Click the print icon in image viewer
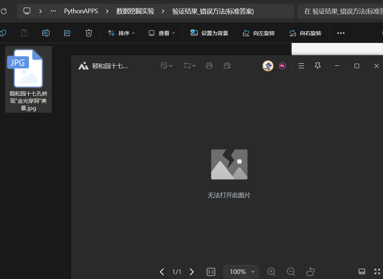The image size is (383, 279). click(x=209, y=66)
